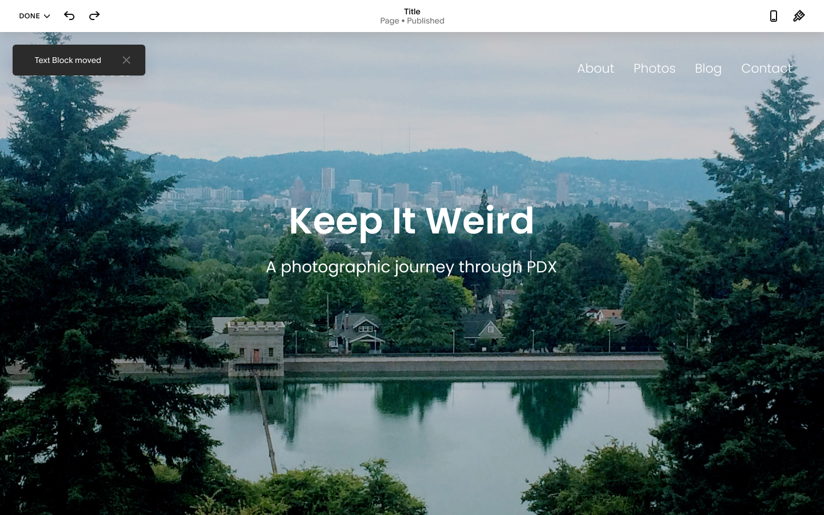Visit the Contact page link

[x=766, y=69]
